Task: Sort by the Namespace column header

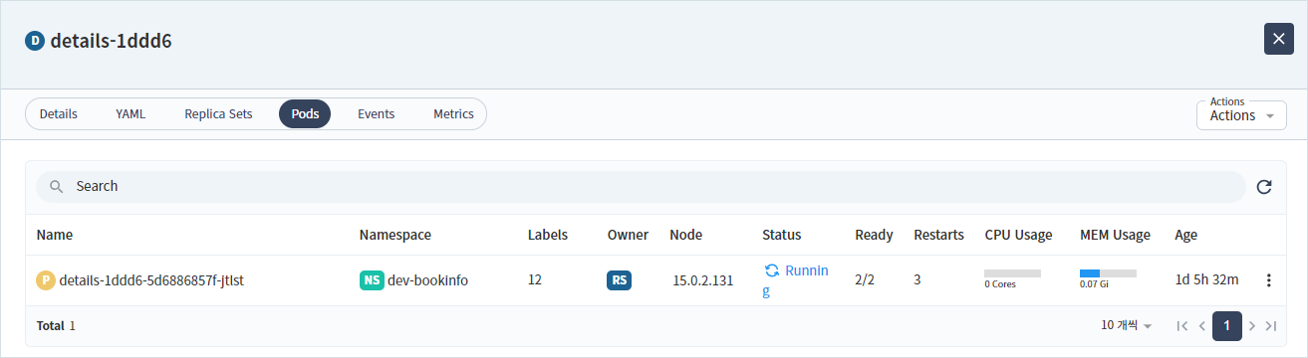Action: (x=395, y=235)
